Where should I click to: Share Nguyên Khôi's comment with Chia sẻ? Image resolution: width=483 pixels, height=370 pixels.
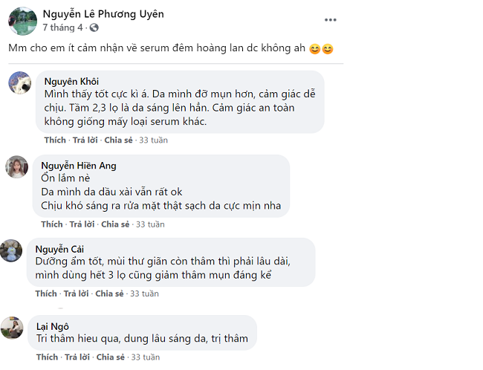(118, 140)
